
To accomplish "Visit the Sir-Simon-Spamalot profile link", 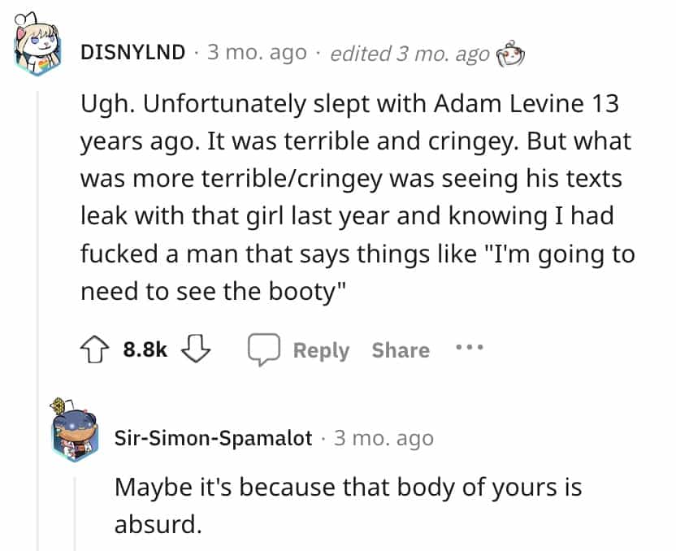I will pyautogui.click(x=214, y=438).
